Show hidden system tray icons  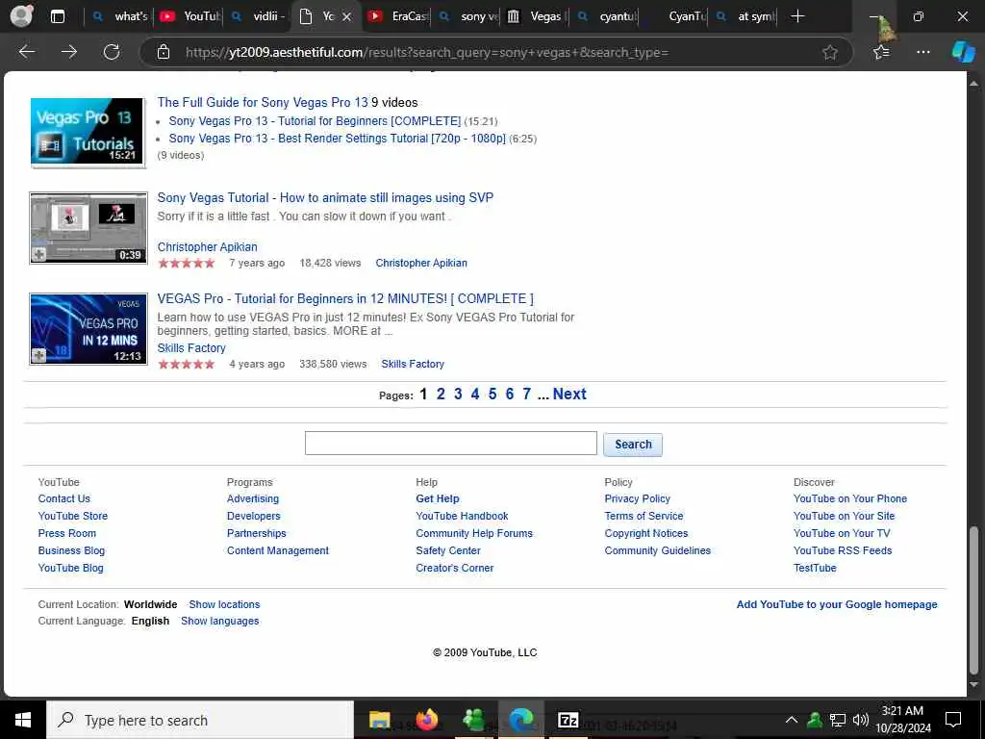(792, 720)
